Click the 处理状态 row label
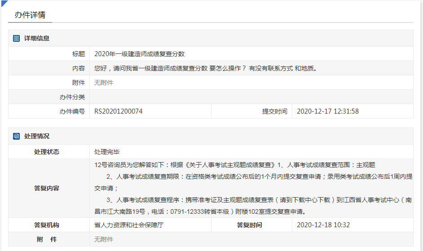Screen dimensions: 423x251 point(46,152)
